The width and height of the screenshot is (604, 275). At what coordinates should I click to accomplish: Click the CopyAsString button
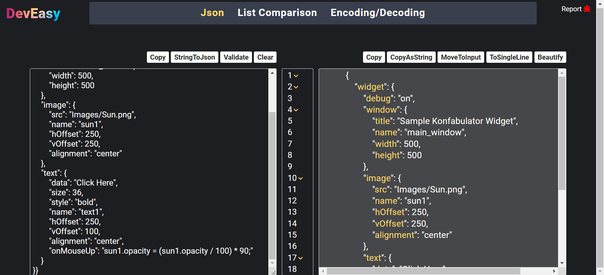tap(411, 57)
